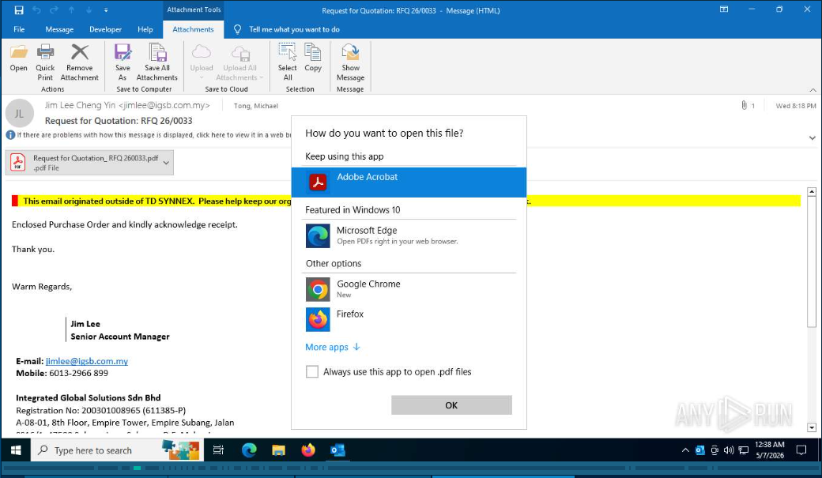Expand the attachment dropdown arrow

(166, 163)
